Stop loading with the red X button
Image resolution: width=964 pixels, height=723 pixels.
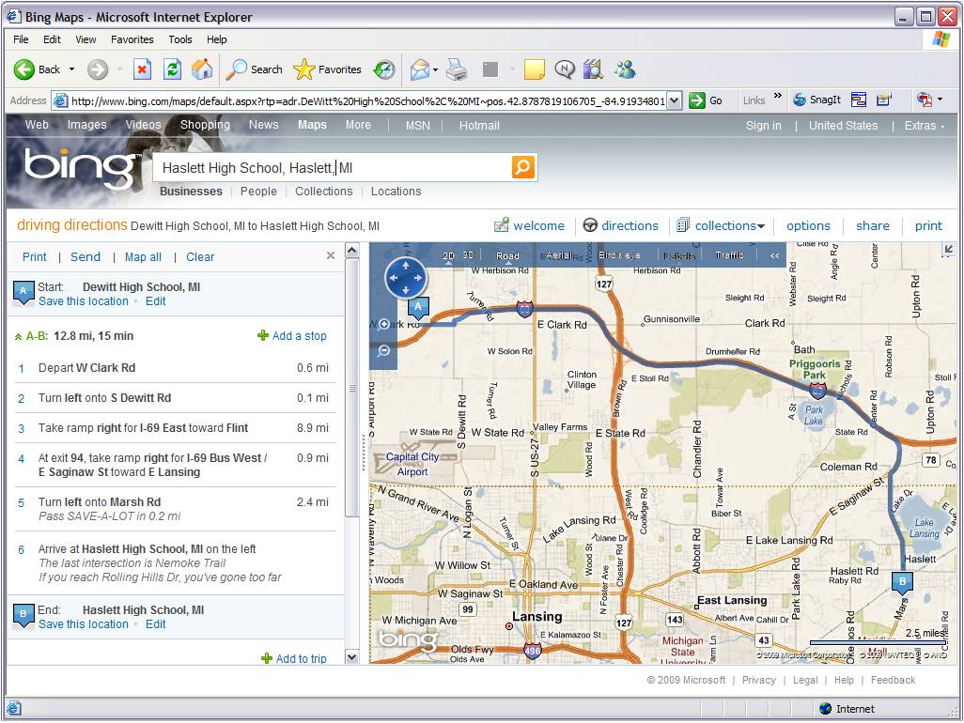(142, 69)
